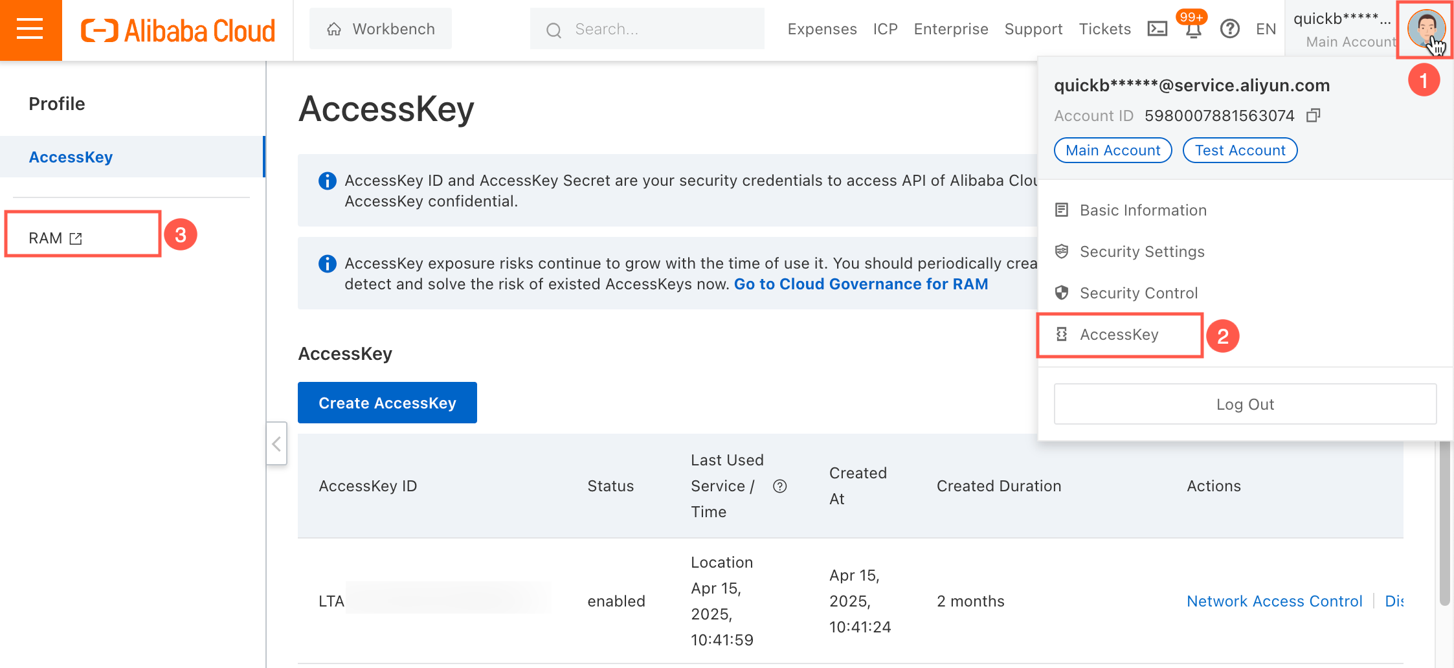
Task: Select AccessKey in Profile sidebar
Action: click(132, 157)
